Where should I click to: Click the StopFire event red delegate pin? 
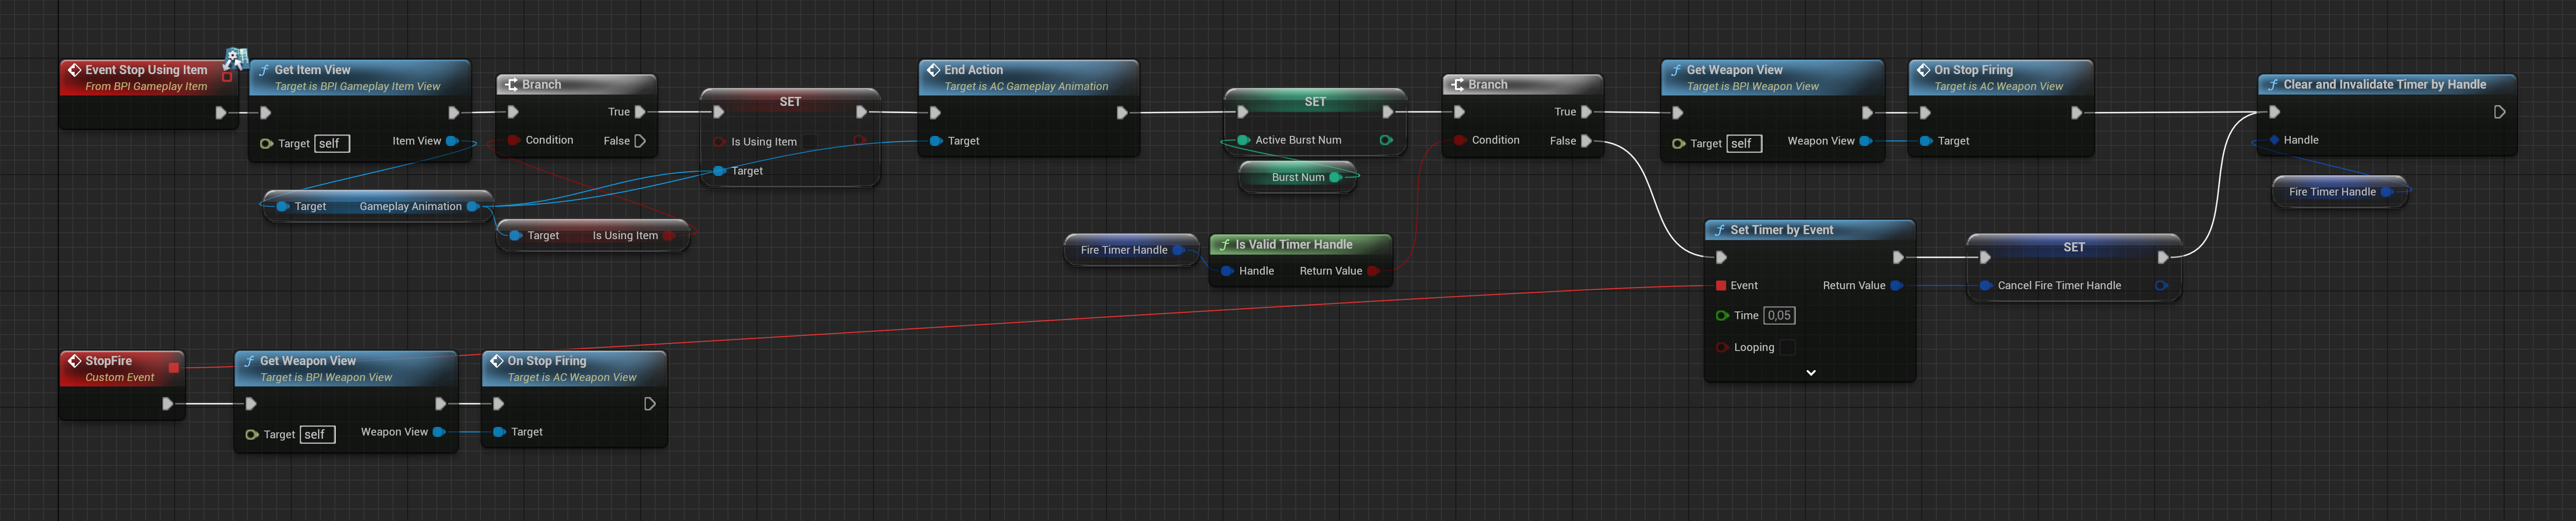coord(174,368)
